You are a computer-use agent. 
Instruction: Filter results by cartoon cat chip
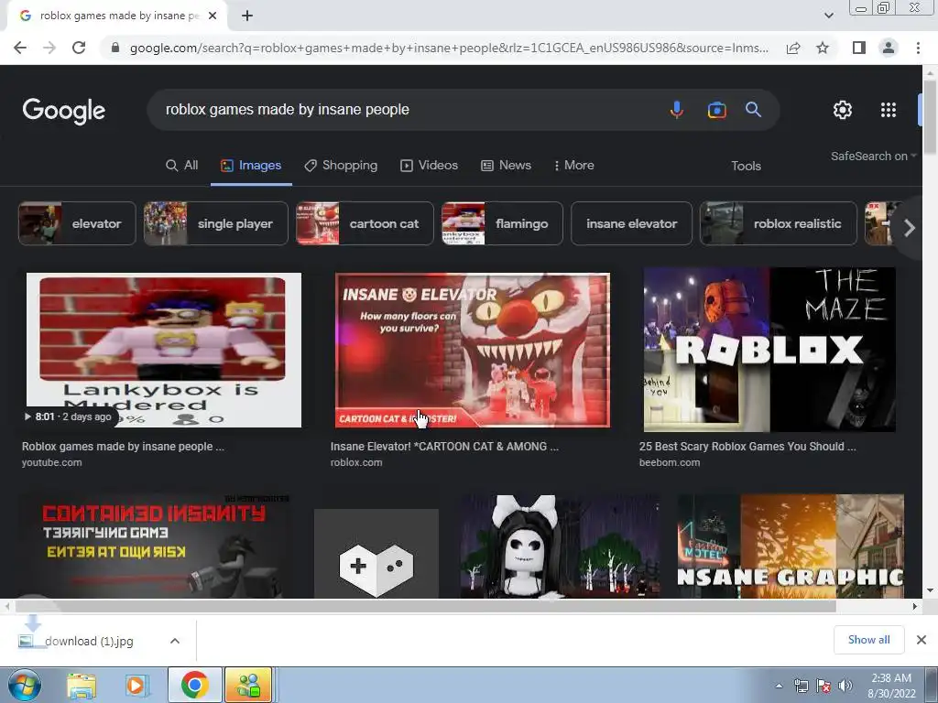tap(365, 223)
